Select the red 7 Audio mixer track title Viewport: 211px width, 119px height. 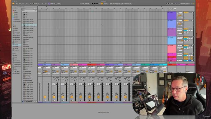pyautogui.click(x=92, y=65)
